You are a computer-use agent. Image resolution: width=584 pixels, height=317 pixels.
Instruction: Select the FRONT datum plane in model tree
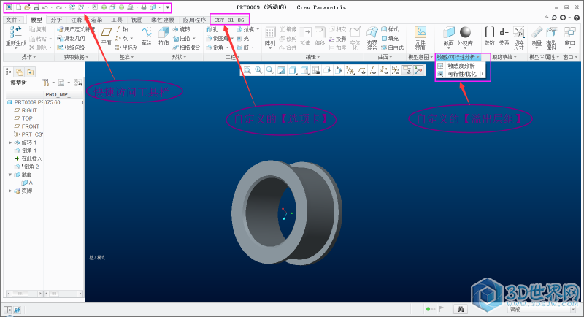point(31,126)
